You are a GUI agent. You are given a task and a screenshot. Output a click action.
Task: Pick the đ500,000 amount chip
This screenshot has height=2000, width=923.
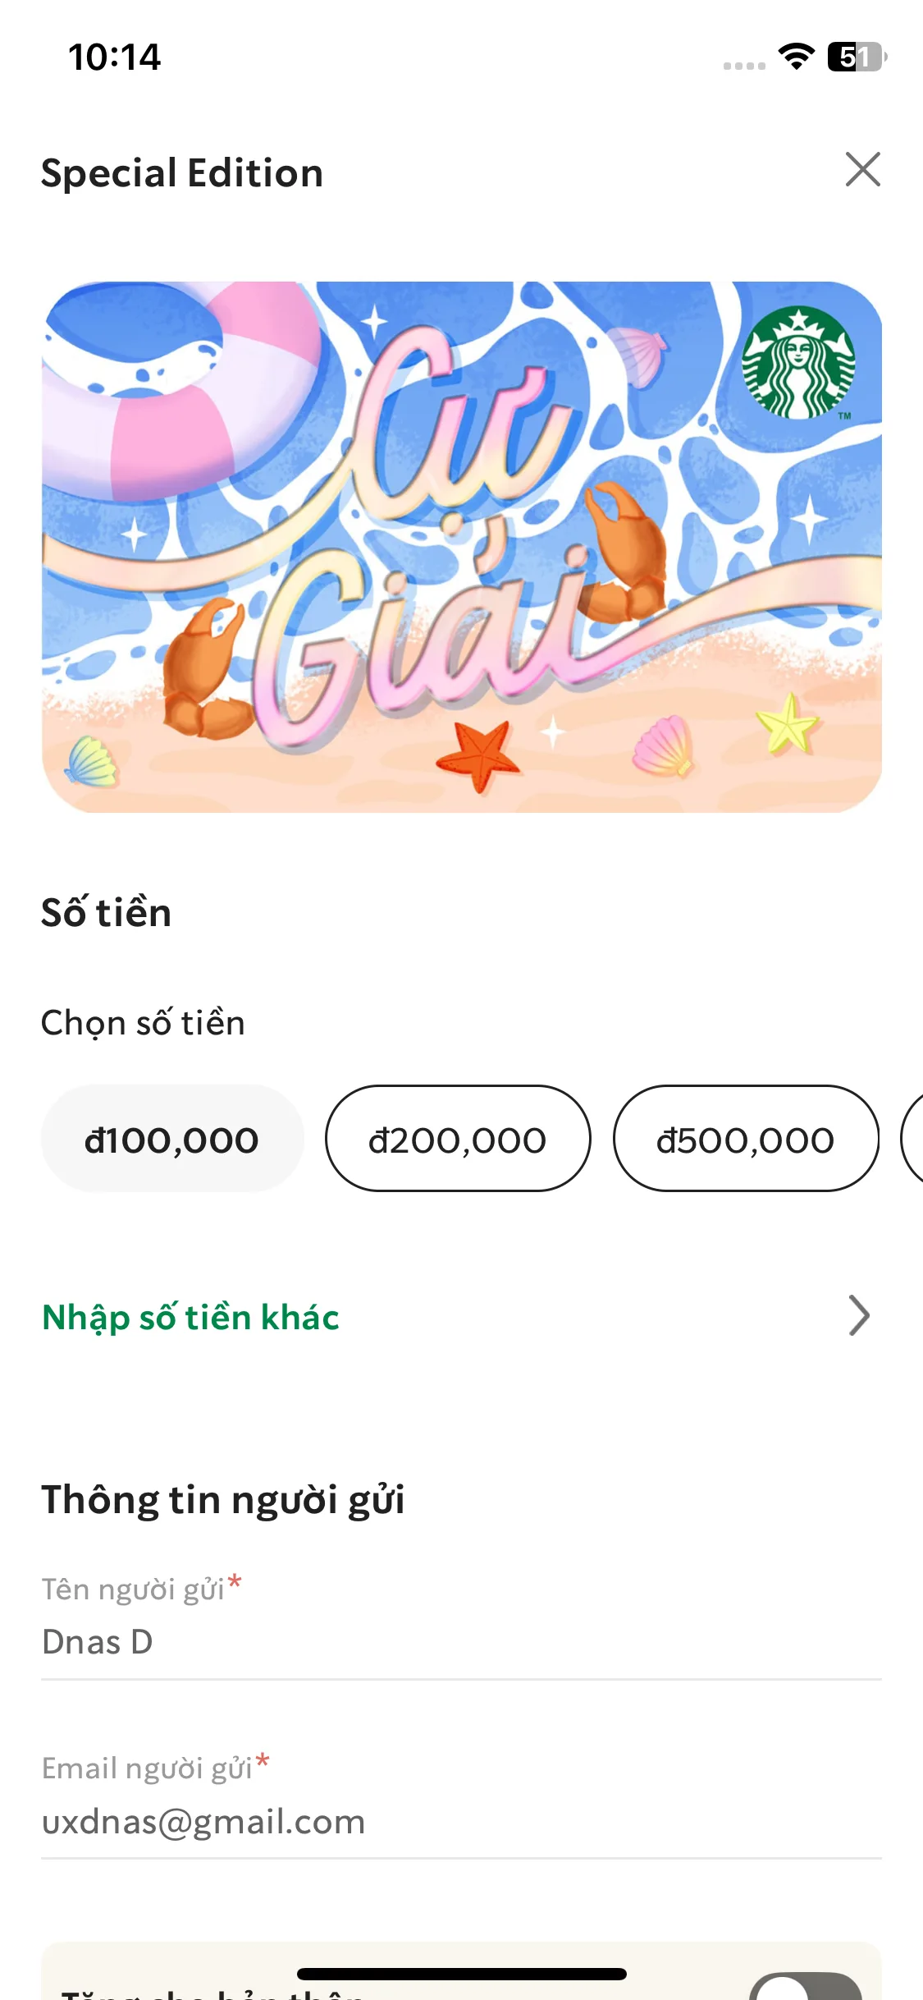click(746, 1139)
